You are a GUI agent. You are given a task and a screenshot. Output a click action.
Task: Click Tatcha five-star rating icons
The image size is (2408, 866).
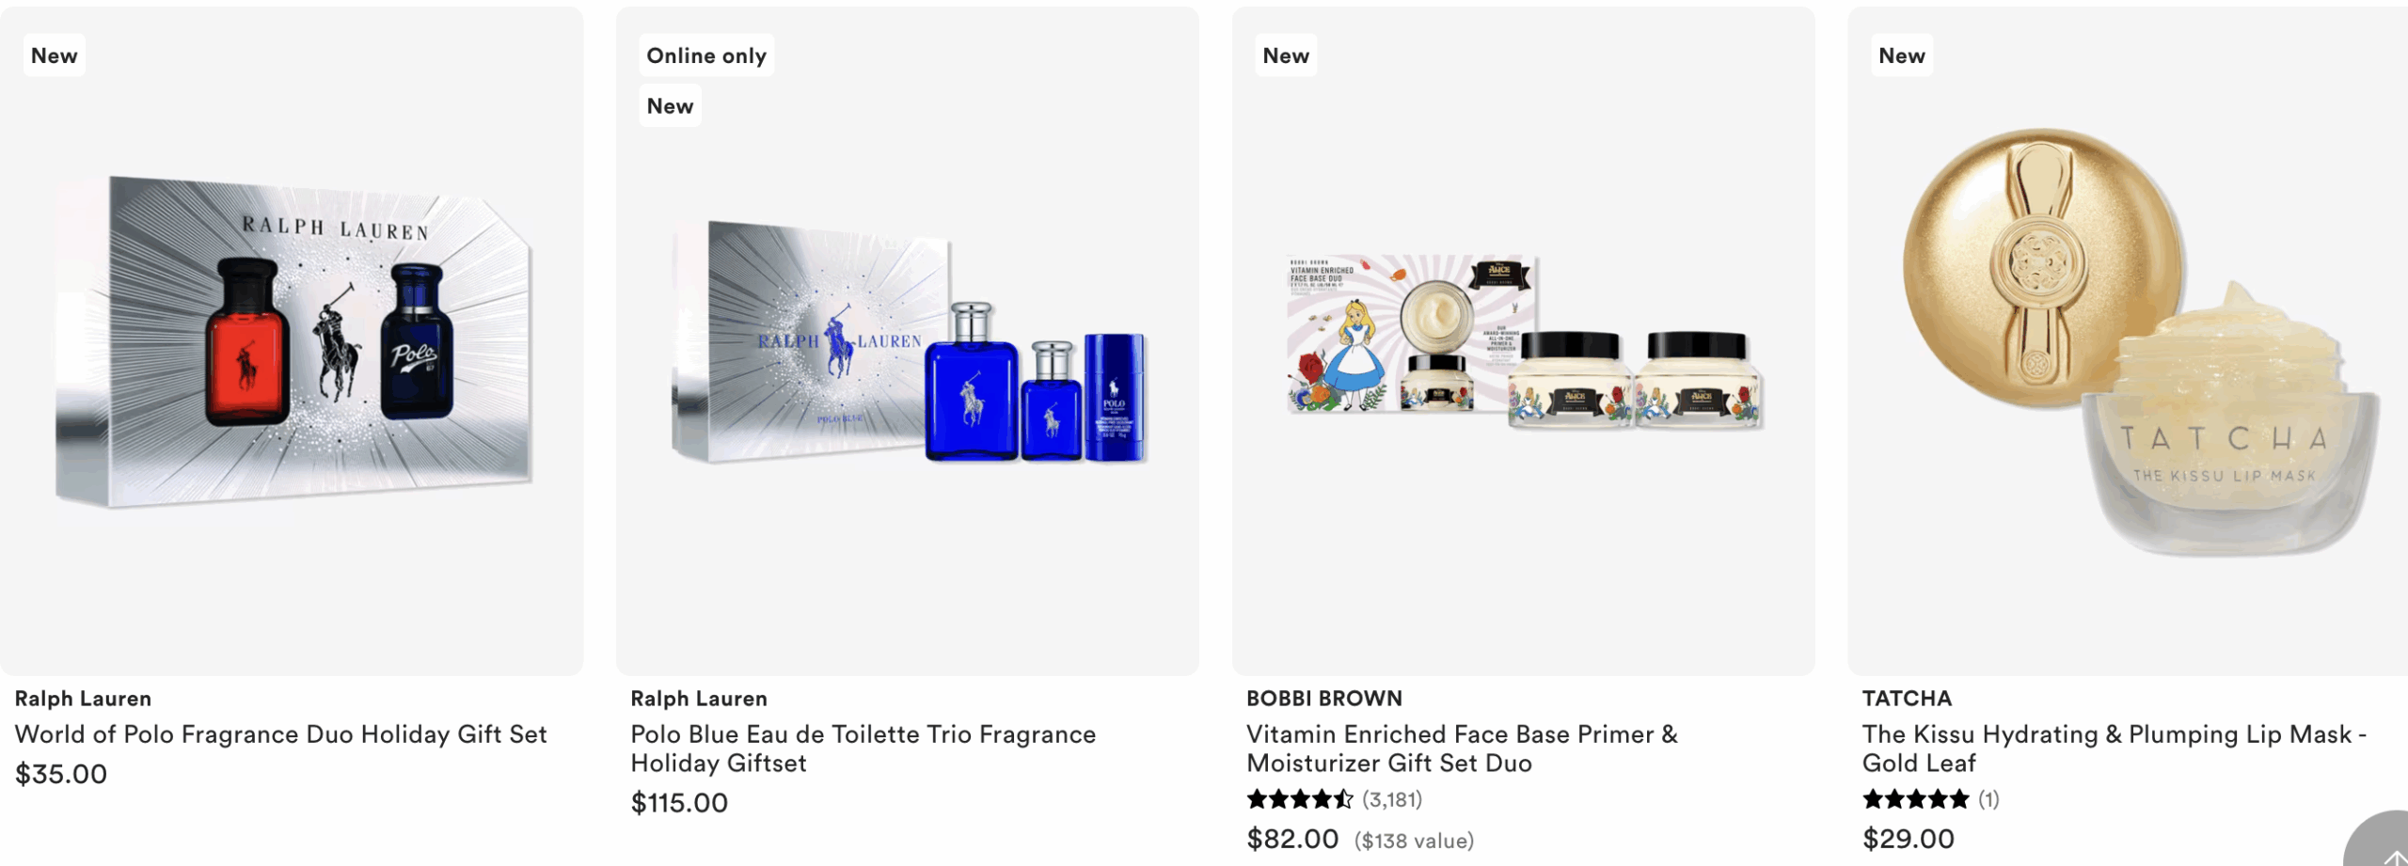click(x=1916, y=799)
